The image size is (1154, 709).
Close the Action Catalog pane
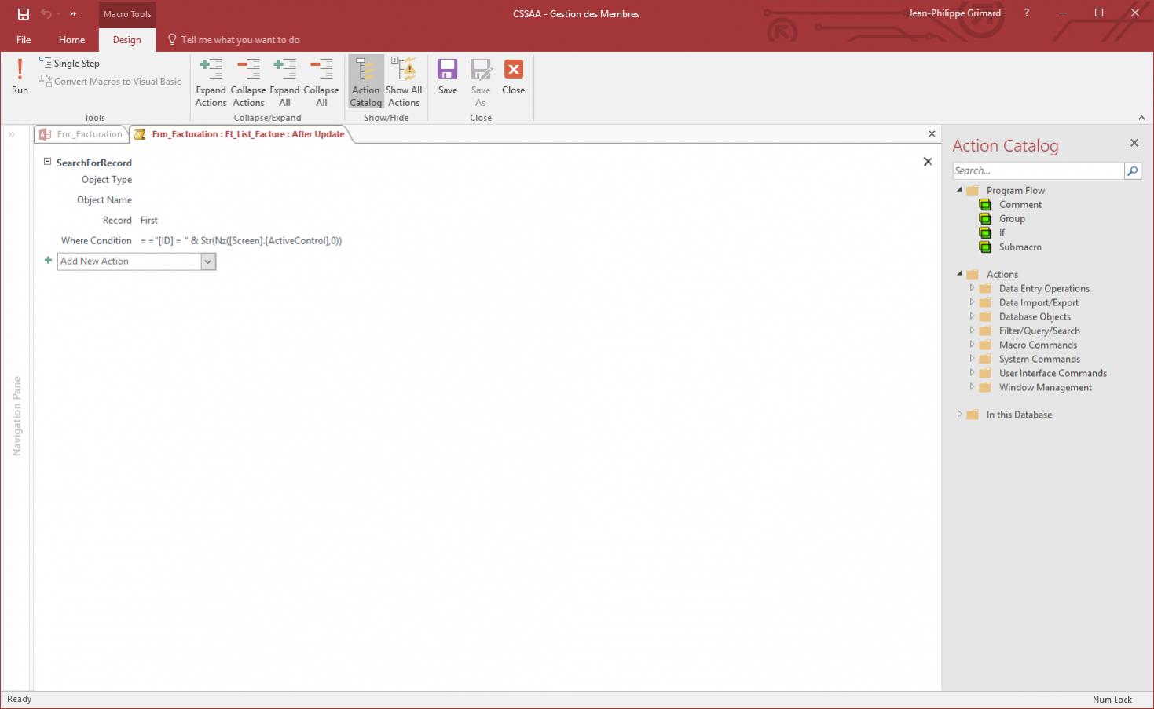click(1134, 143)
